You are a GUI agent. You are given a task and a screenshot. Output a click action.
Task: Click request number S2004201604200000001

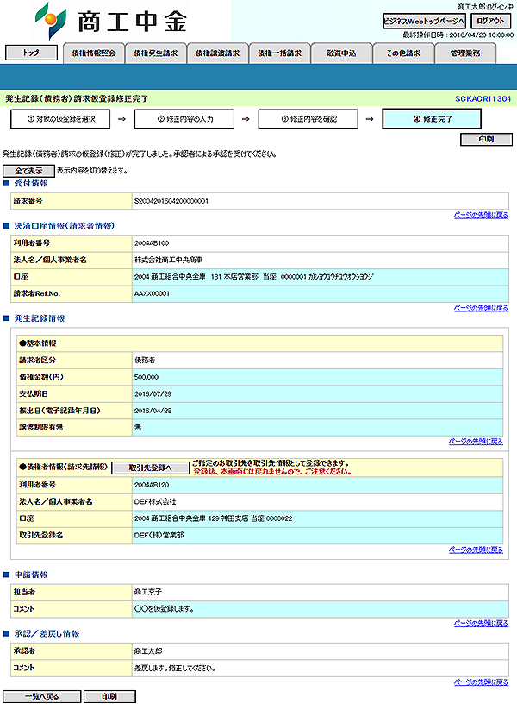pos(171,201)
